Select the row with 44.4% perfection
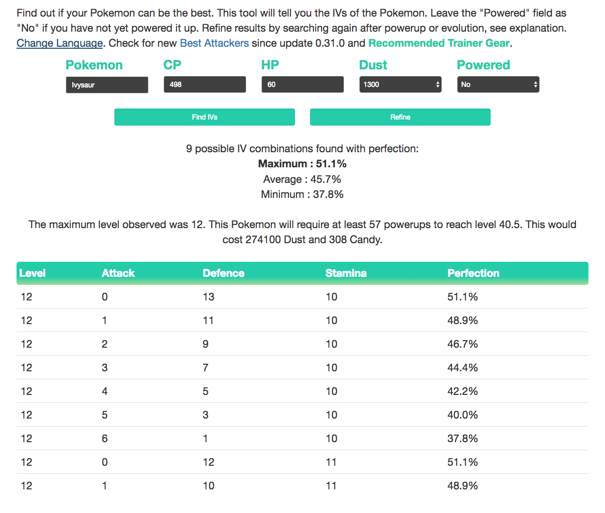The image size is (605, 513). [x=302, y=368]
